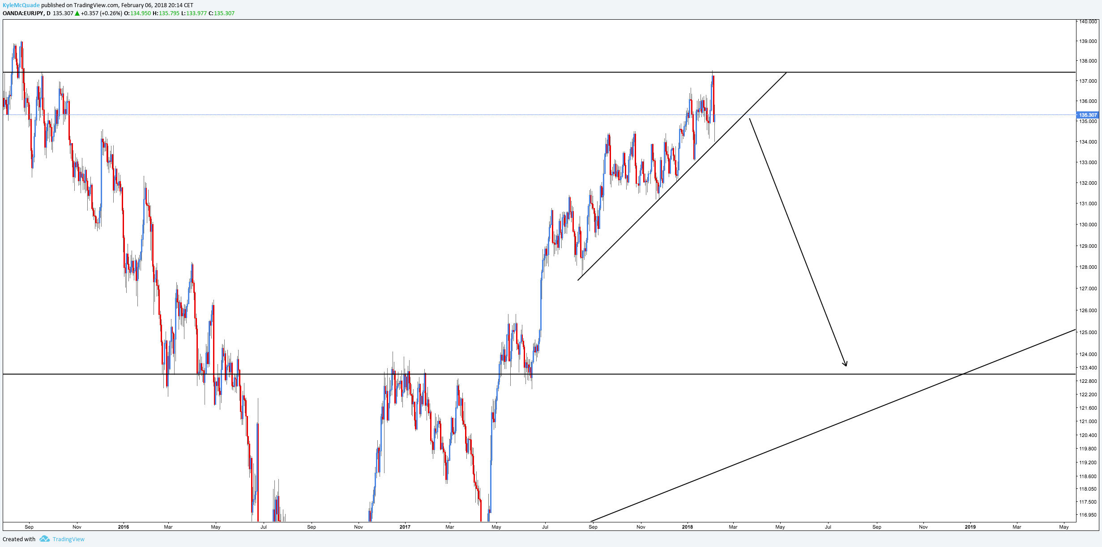Click the open value 134.950

point(141,13)
